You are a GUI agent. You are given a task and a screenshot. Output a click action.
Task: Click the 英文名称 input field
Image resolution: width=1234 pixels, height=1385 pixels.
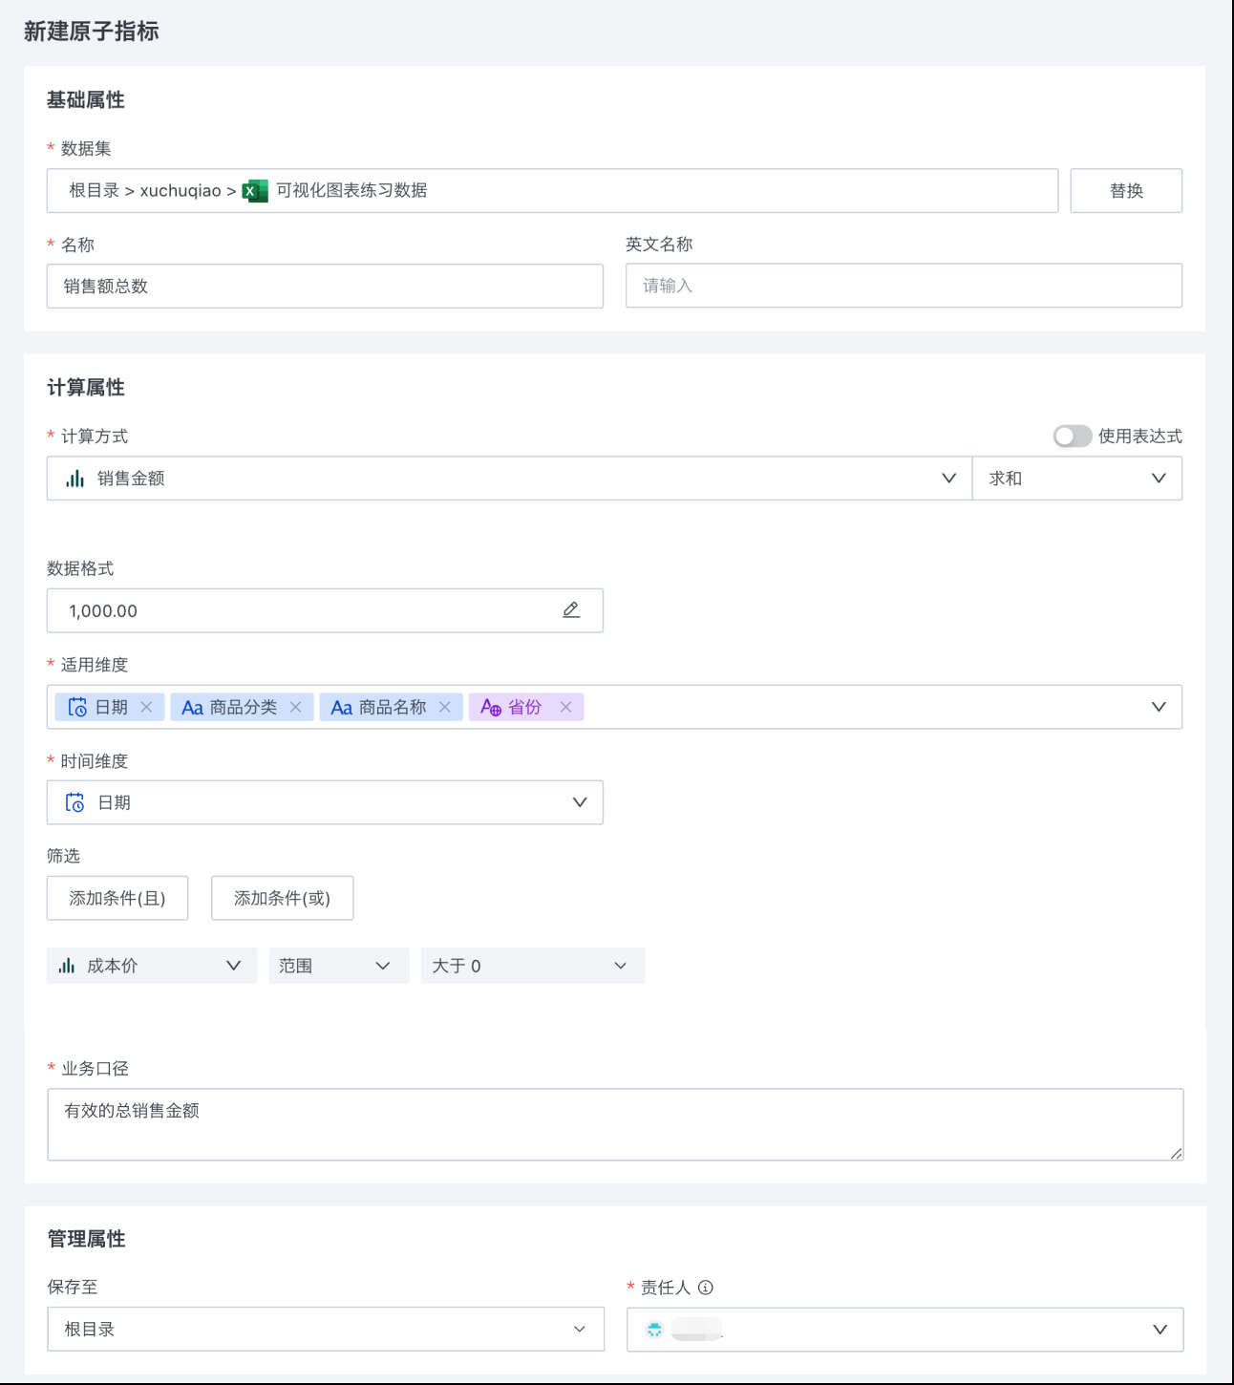tap(904, 286)
